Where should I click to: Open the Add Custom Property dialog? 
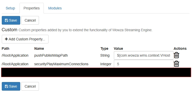(x=25, y=39)
